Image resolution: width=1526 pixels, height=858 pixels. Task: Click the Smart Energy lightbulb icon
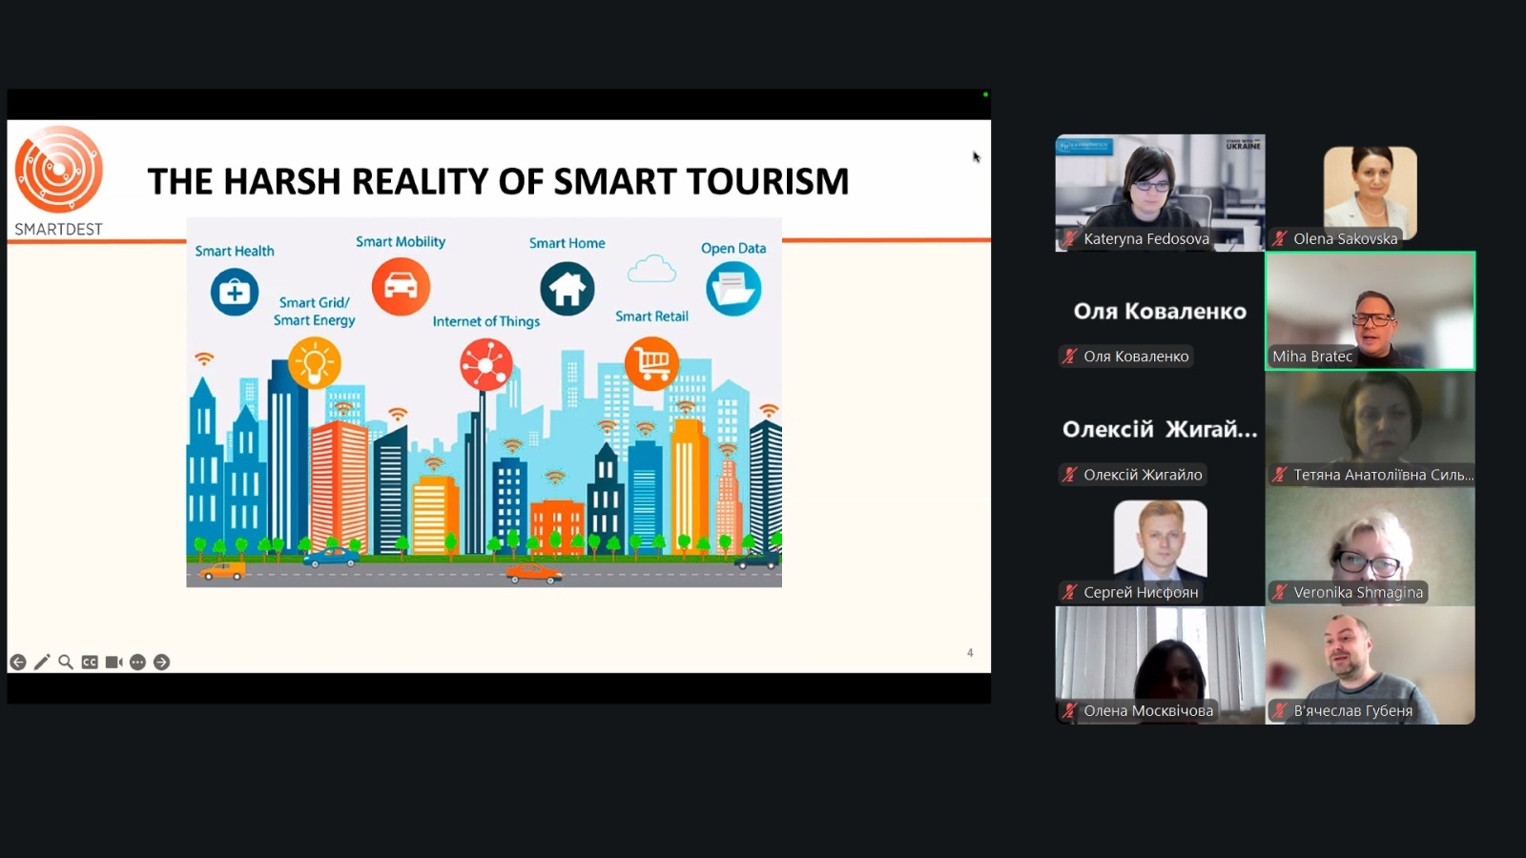pos(315,363)
